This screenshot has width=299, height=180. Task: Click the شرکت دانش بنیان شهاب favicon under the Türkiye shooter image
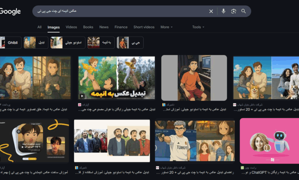158,168
